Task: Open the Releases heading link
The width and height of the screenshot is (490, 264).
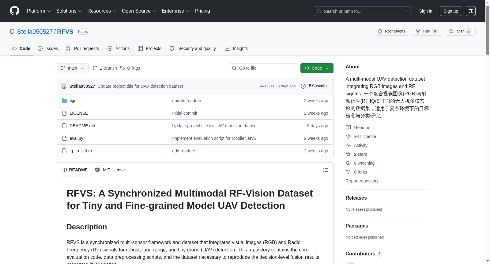Action: click(356, 198)
